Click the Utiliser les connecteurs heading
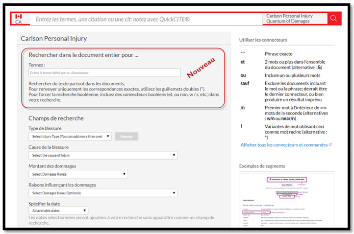This screenshot has height=234, width=354. tap(263, 40)
